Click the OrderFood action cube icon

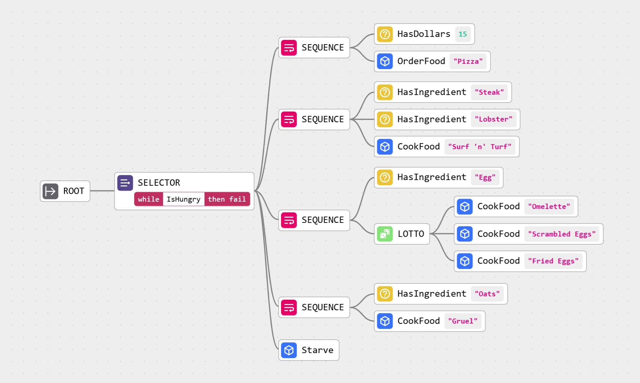[x=385, y=61]
